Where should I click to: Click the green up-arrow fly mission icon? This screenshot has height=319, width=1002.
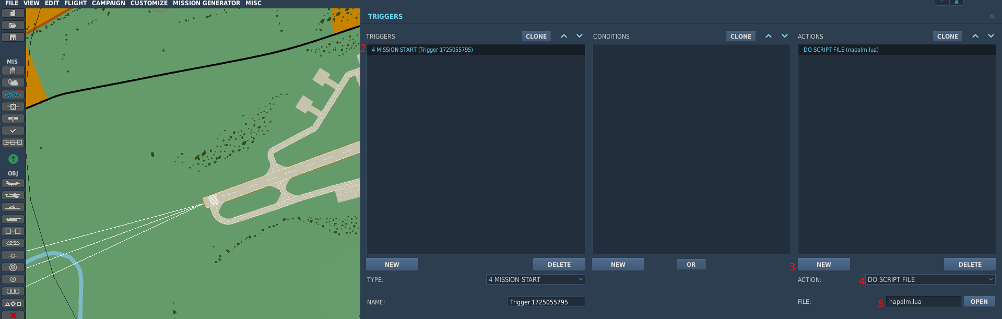(13, 159)
